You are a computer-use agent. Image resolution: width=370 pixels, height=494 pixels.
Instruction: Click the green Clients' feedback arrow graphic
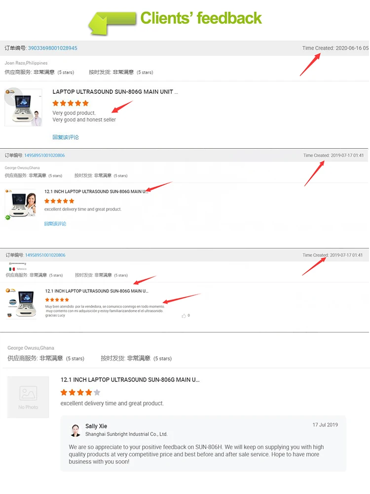[x=112, y=23]
